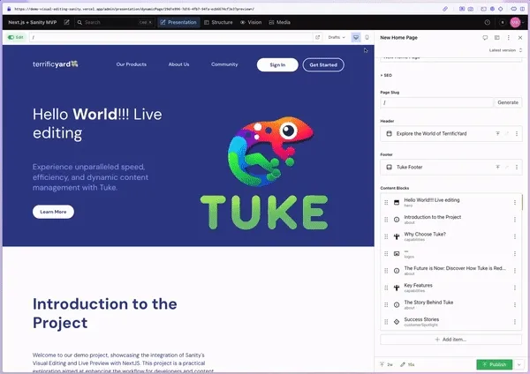The height and width of the screenshot is (374, 530).
Task: Click Add item button under Content Blocks
Action: [x=450, y=339]
